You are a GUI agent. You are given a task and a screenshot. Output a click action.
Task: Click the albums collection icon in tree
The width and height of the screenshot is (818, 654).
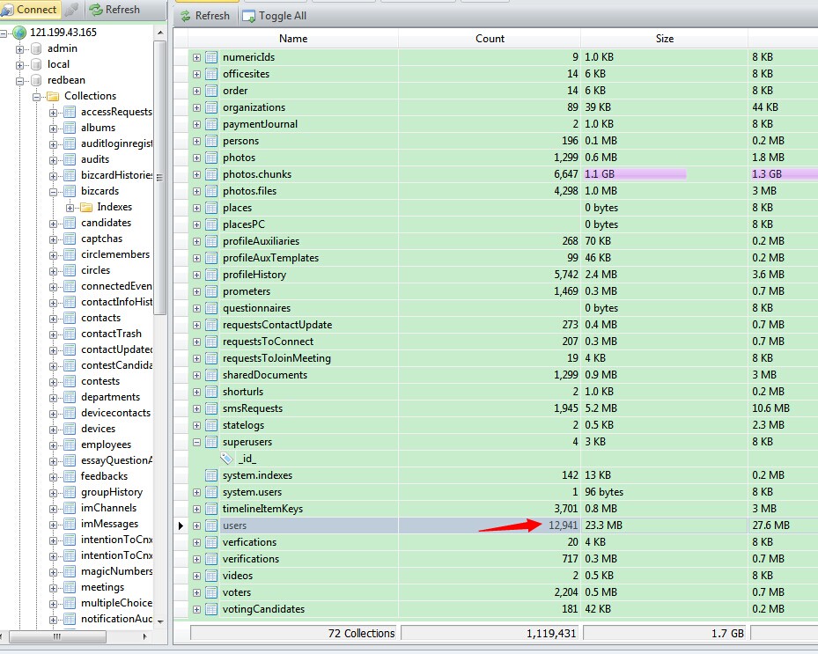coord(70,128)
